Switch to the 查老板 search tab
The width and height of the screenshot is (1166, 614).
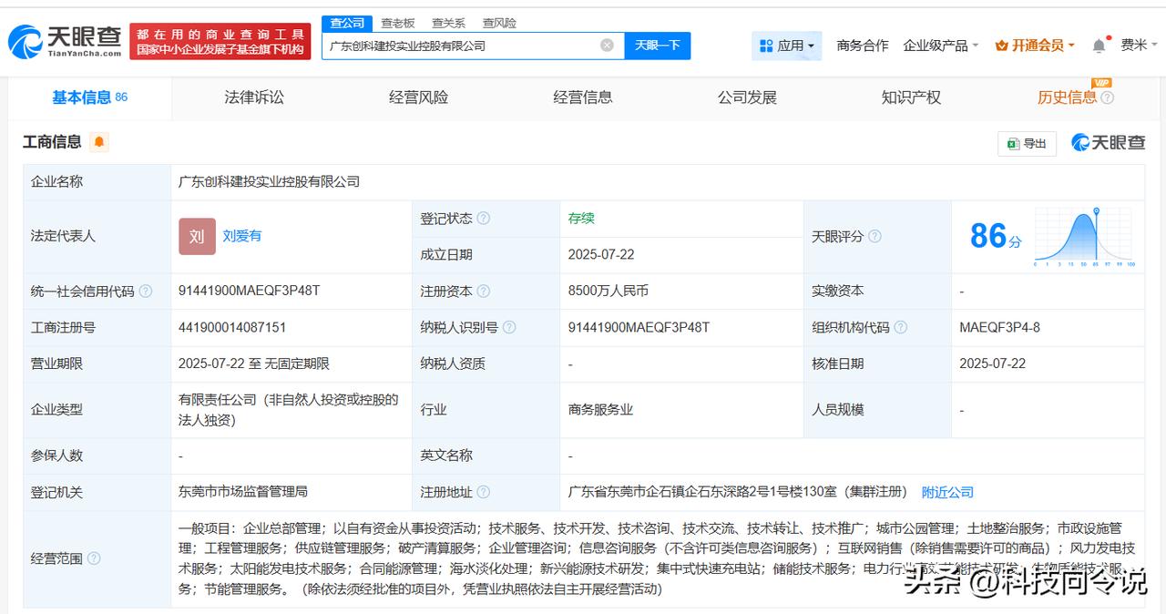[x=398, y=23]
